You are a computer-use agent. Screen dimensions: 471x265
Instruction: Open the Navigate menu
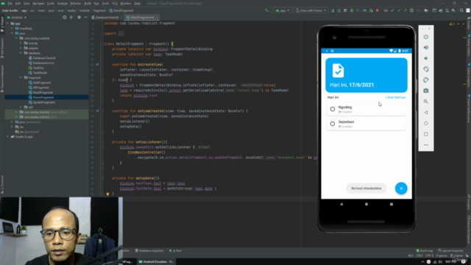38,3
